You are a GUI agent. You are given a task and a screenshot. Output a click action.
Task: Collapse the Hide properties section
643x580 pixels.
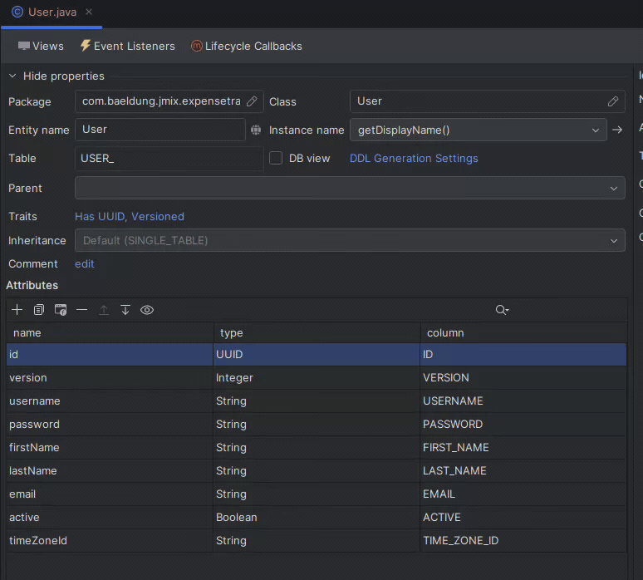12,76
